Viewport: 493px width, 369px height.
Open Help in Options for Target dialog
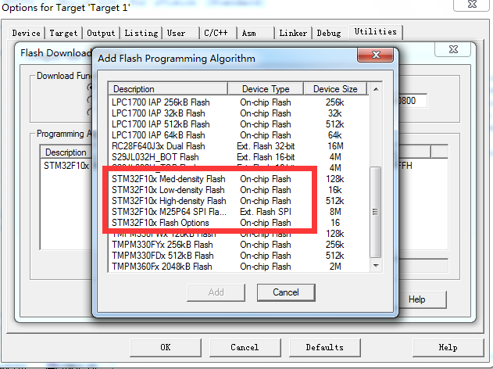click(448, 348)
